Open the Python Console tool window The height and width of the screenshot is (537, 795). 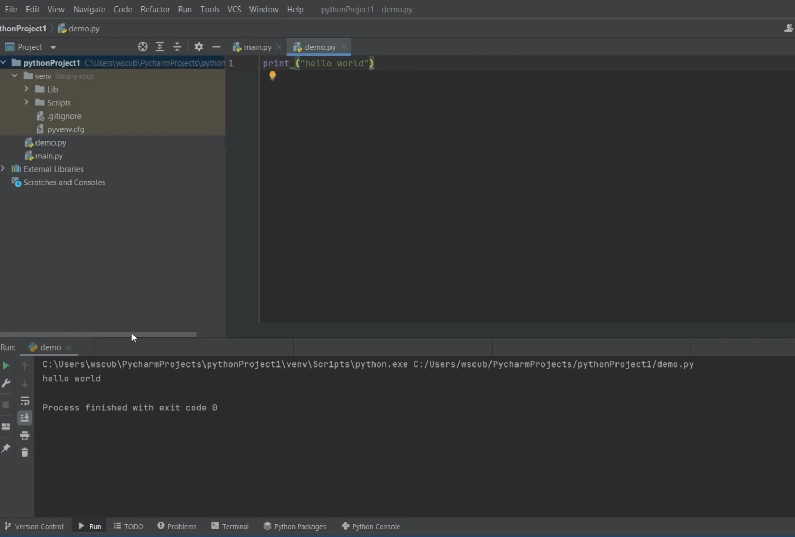click(371, 526)
